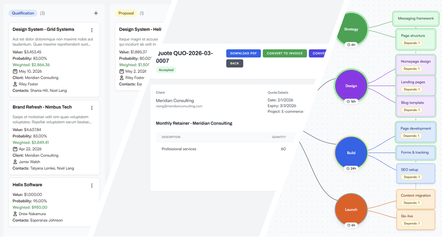Click the Back button on quote page

point(234,63)
